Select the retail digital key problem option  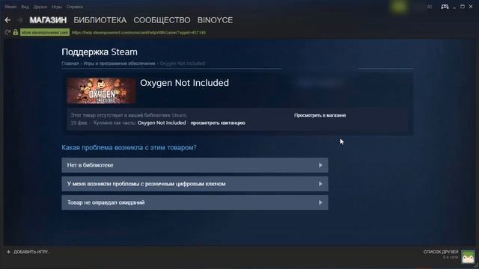pyautogui.click(x=195, y=184)
